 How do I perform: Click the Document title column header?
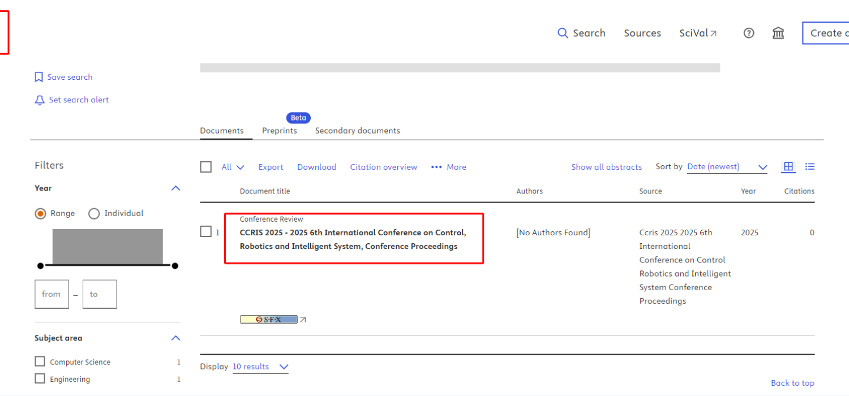coord(265,191)
